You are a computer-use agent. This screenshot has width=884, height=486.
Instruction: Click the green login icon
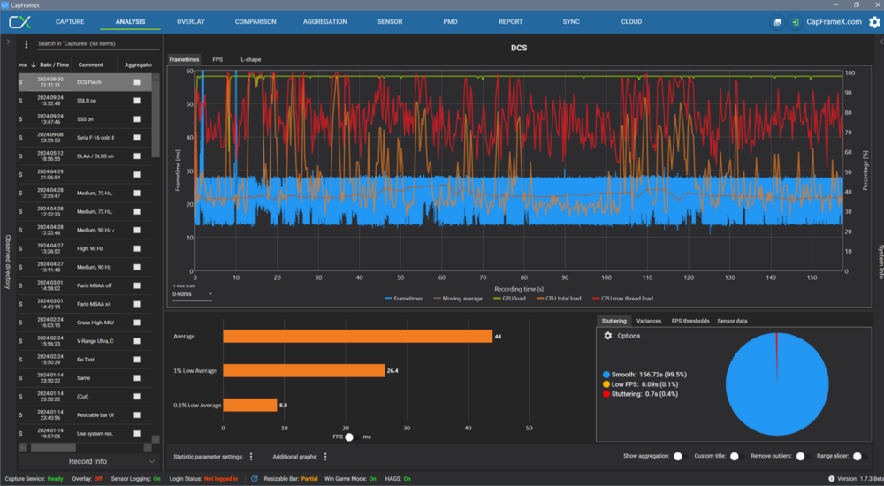pyautogui.click(x=796, y=22)
